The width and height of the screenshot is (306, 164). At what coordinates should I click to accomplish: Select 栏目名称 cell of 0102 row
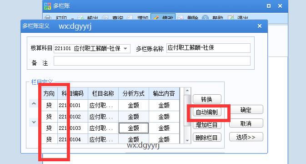click(x=103, y=117)
